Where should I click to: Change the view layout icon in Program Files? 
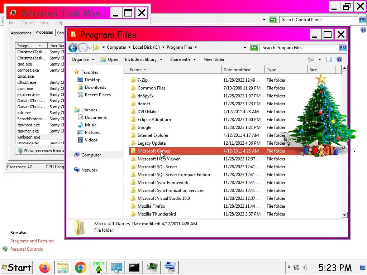(311, 59)
